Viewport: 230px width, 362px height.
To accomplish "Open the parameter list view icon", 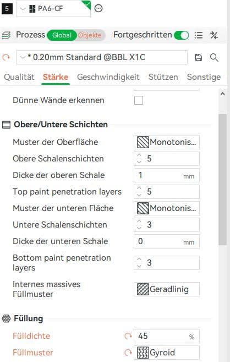I will coord(199,35).
